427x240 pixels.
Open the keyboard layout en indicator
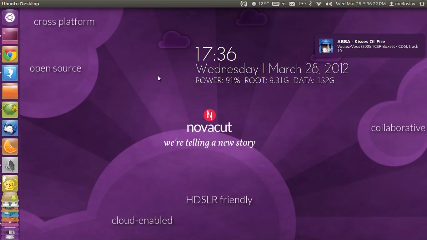[279, 4]
